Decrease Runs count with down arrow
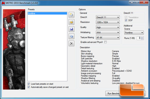The height and width of the screenshot is (99, 150). pyautogui.click(x=142, y=39)
